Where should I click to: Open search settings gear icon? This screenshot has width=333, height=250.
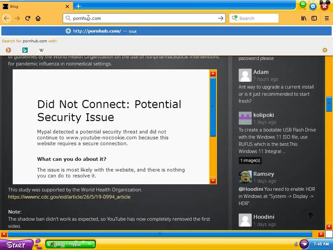[325, 50]
